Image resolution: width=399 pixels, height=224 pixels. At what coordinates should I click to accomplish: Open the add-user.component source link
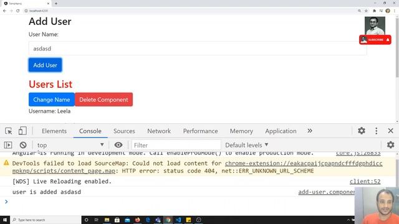[x=326, y=192]
